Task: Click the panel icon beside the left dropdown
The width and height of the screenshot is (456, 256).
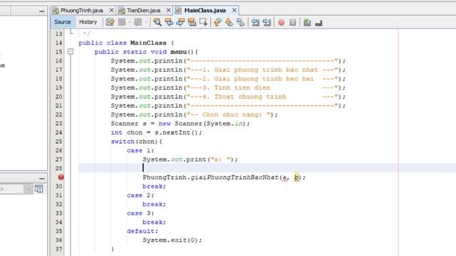Action: click(38, 189)
